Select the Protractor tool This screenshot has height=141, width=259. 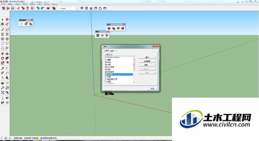3,73
